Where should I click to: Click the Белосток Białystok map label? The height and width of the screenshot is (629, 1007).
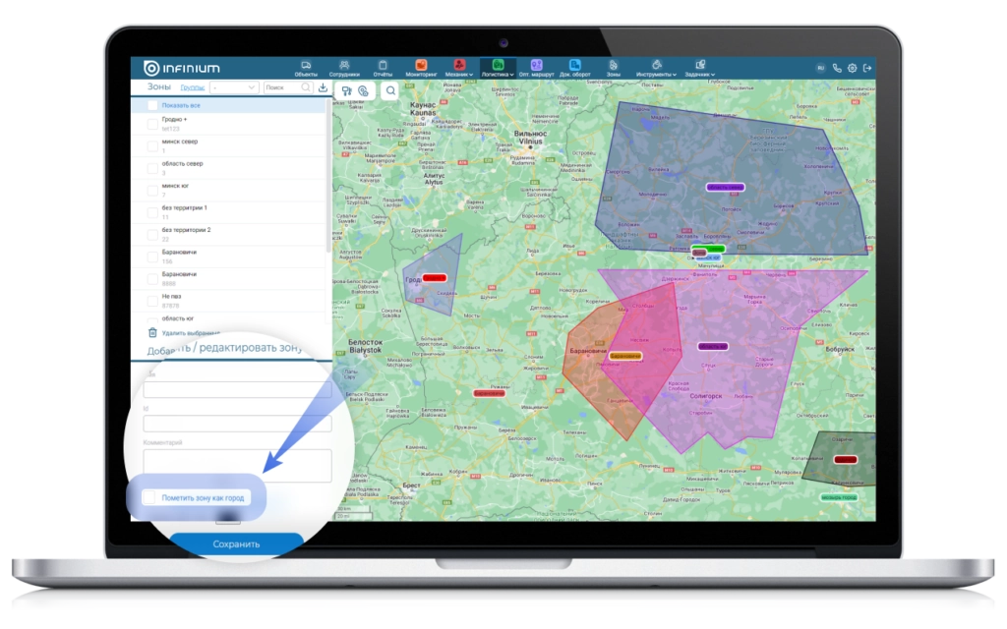366,347
